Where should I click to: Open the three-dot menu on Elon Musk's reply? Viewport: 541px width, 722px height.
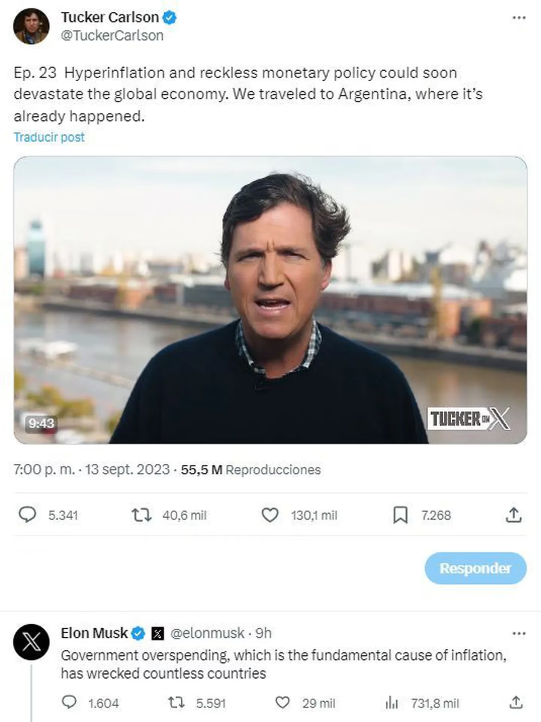pyautogui.click(x=519, y=633)
